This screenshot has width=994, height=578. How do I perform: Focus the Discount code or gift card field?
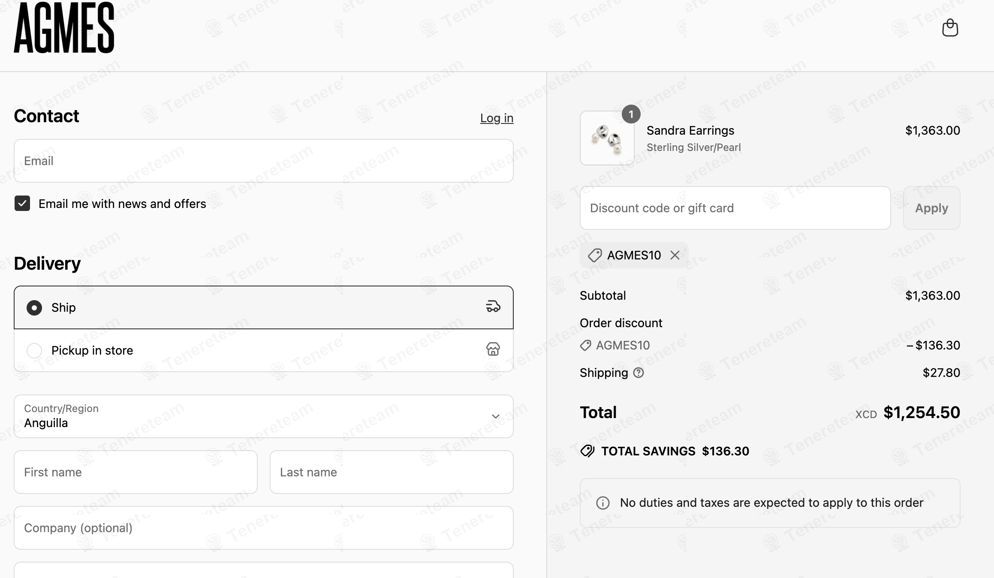(735, 208)
